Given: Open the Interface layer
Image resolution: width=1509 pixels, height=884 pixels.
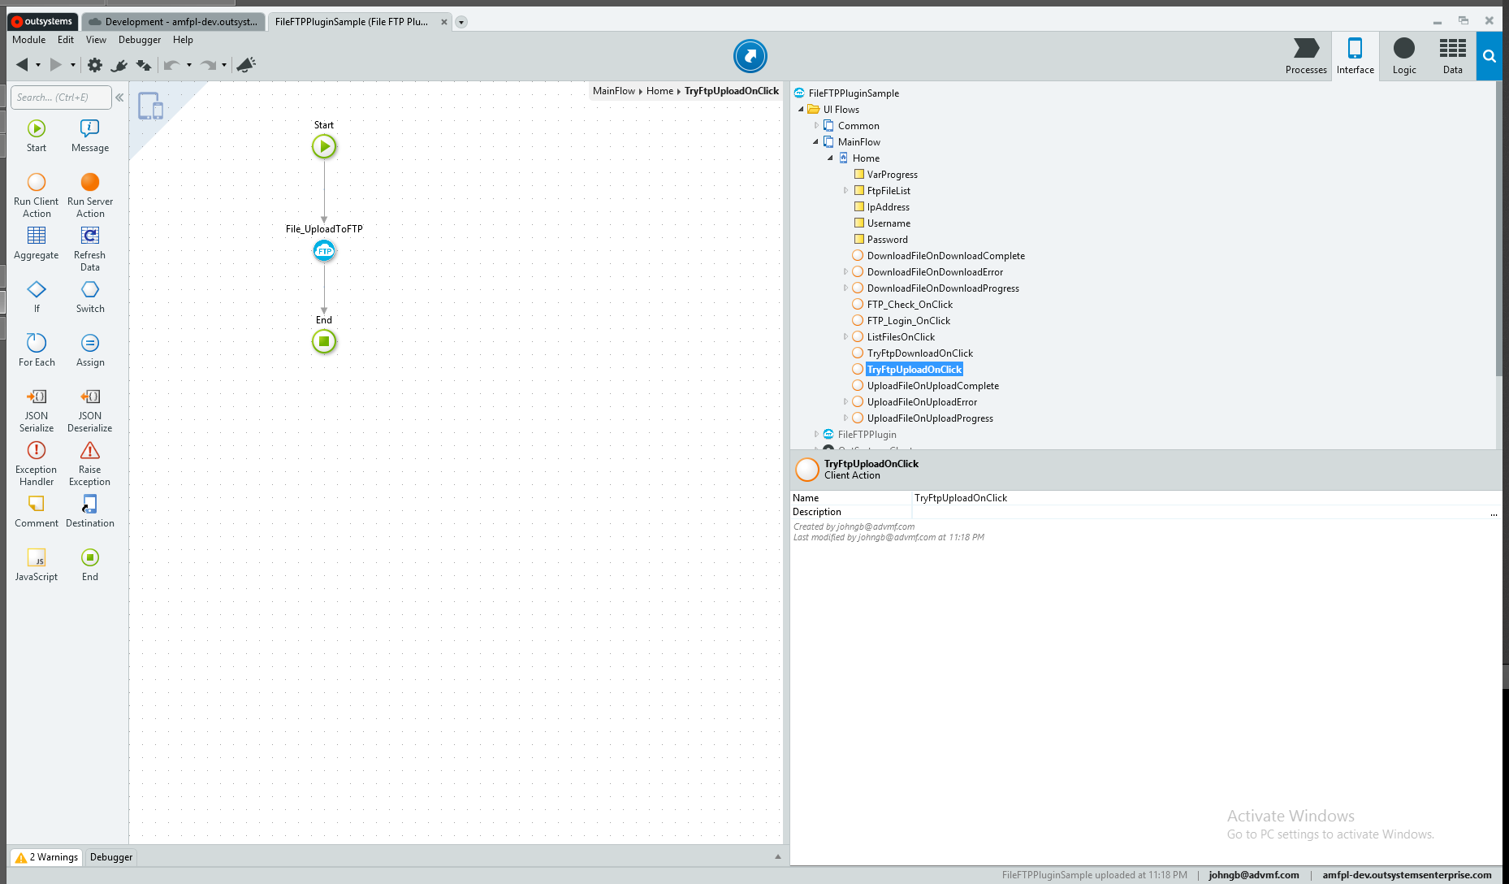Looking at the screenshot, I should 1356,56.
